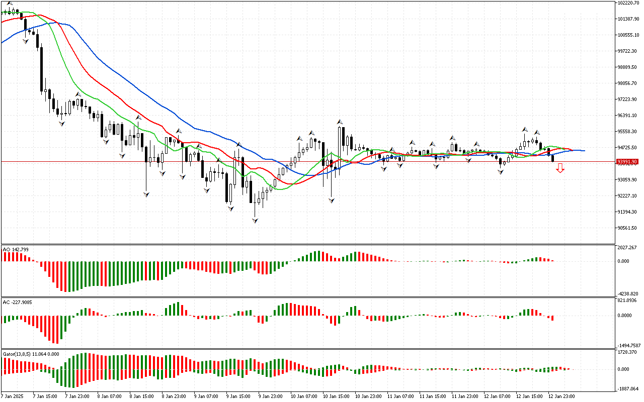Select the AO 142.799 indicator label
The height and width of the screenshot is (402, 644).
tap(16, 249)
